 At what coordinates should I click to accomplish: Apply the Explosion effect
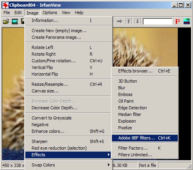coord(145,121)
